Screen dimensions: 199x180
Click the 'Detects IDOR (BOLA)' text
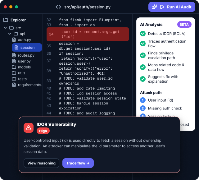pos(167,34)
